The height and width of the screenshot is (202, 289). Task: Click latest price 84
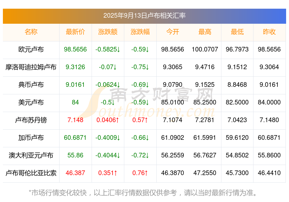pyautogui.click(x=75, y=102)
